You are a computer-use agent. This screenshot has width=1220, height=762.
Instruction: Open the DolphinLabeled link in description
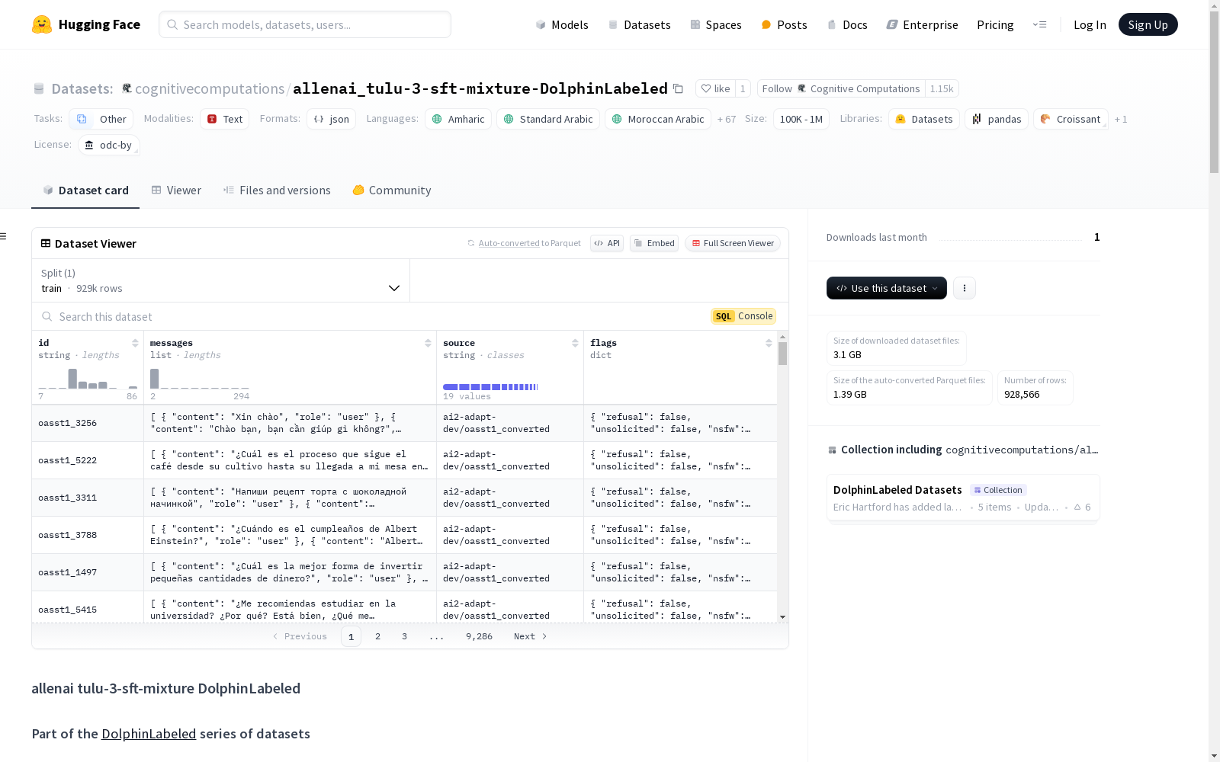pos(149,734)
